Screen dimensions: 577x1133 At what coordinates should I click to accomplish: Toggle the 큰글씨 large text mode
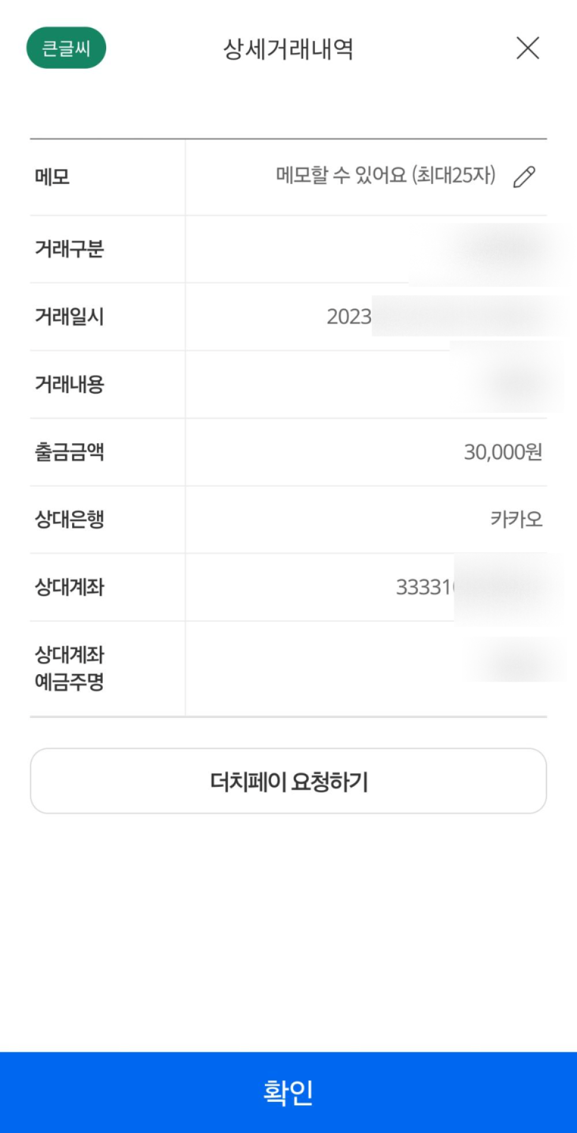66,48
